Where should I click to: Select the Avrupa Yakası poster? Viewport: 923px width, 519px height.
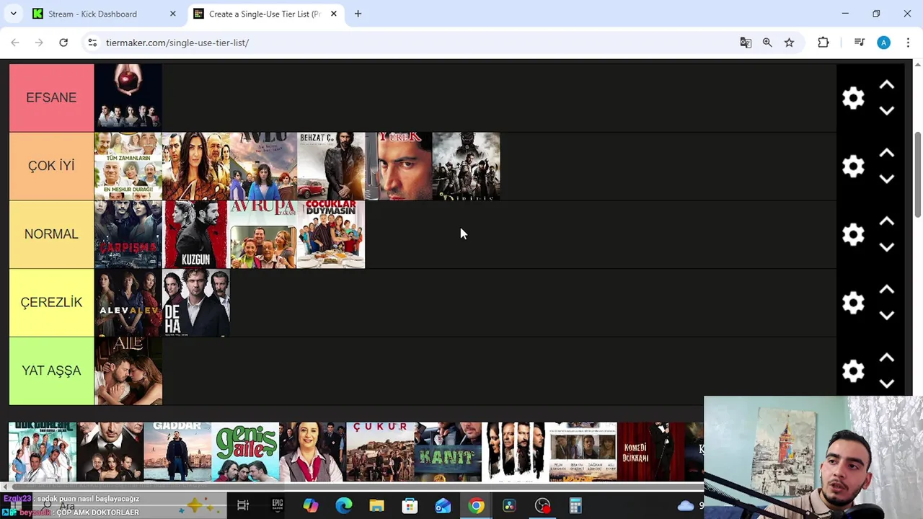coord(263,234)
